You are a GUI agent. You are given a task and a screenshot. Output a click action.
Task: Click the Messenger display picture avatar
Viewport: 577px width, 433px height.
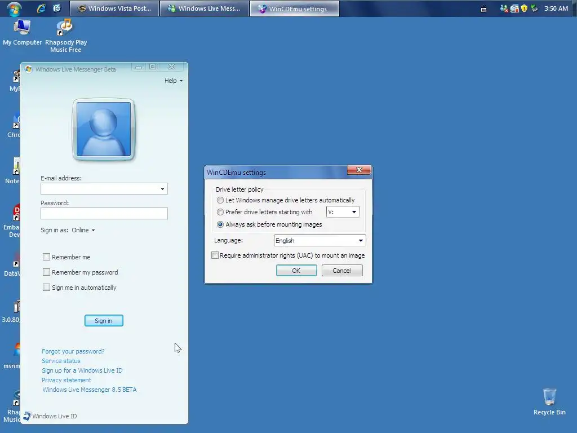tap(104, 129)
